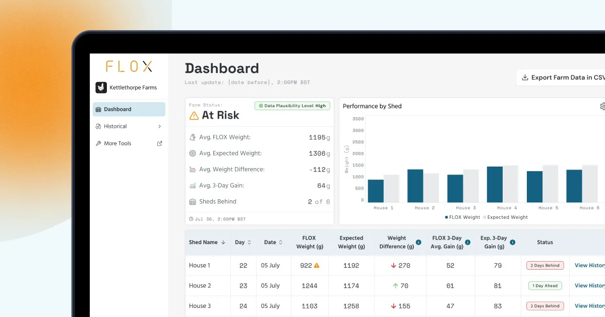
Task: Click the Status column header
Action: (x=545, y=243)
